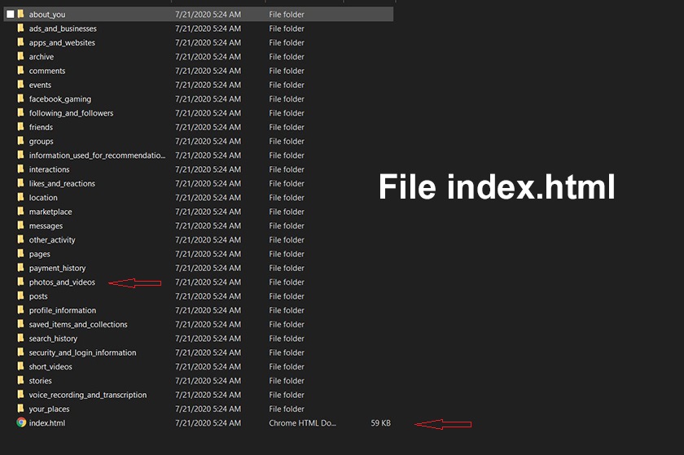Click the facebook_gaming folder name

(x=59, y=99)
